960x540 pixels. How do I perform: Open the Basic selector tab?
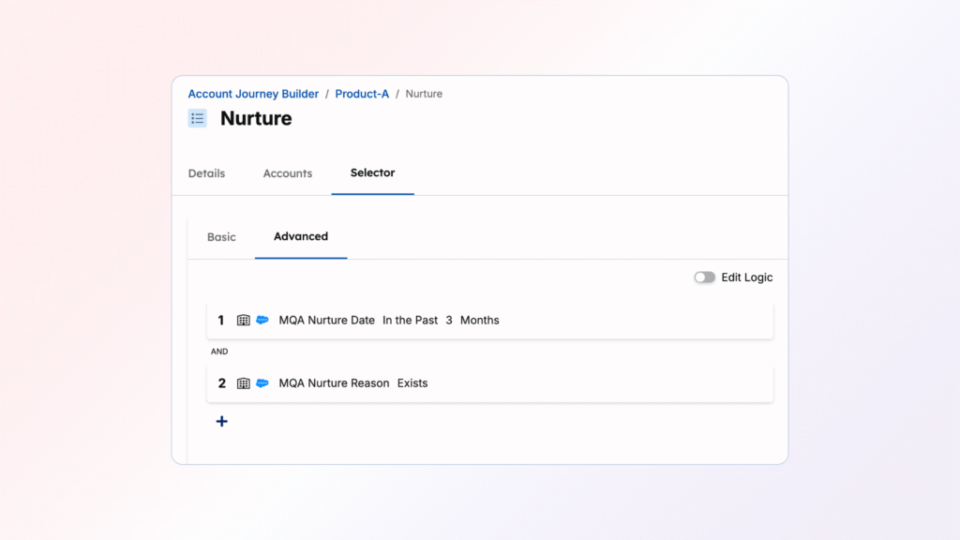221,237
